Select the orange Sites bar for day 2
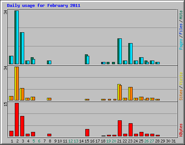This screenshot has width=185, height=145. pyautogui.click(x=17, y=83)
